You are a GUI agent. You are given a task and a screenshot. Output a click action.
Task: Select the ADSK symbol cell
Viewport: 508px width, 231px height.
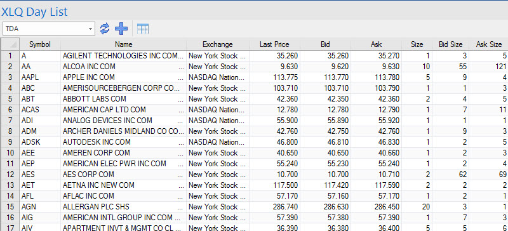40,142
